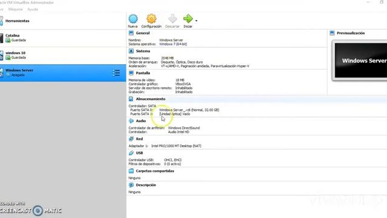The width and height of the screenshot is (387, 218).
Task: Open the General section heading
Action: click(x=143, y=33)
